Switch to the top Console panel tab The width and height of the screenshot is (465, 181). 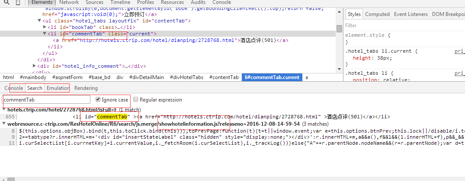[222, 2]
